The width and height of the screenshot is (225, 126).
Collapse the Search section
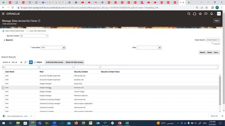4,40
